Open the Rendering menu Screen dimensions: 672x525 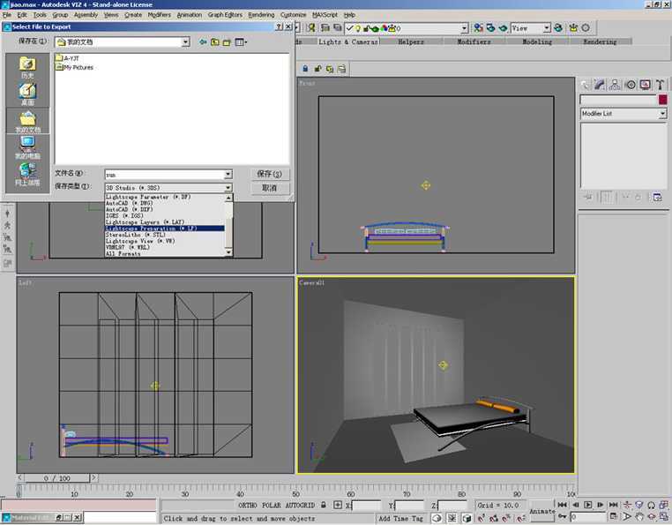point(261,15)
